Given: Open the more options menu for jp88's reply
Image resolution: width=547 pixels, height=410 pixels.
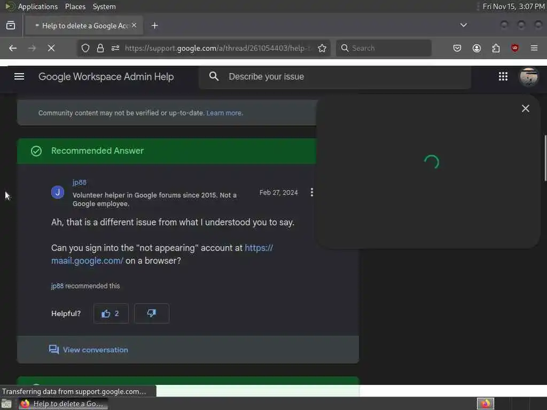Looking at the screenshot, I should pos(311,192).
